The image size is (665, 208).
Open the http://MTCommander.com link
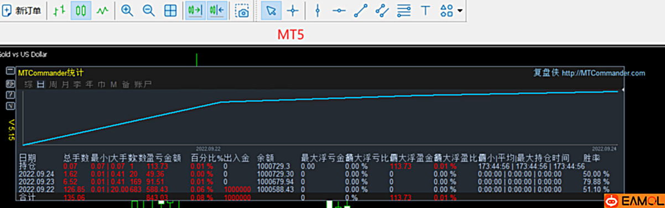coord(604,73)
